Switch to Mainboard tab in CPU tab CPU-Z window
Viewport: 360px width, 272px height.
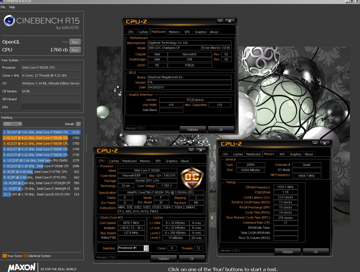[129, 161]
